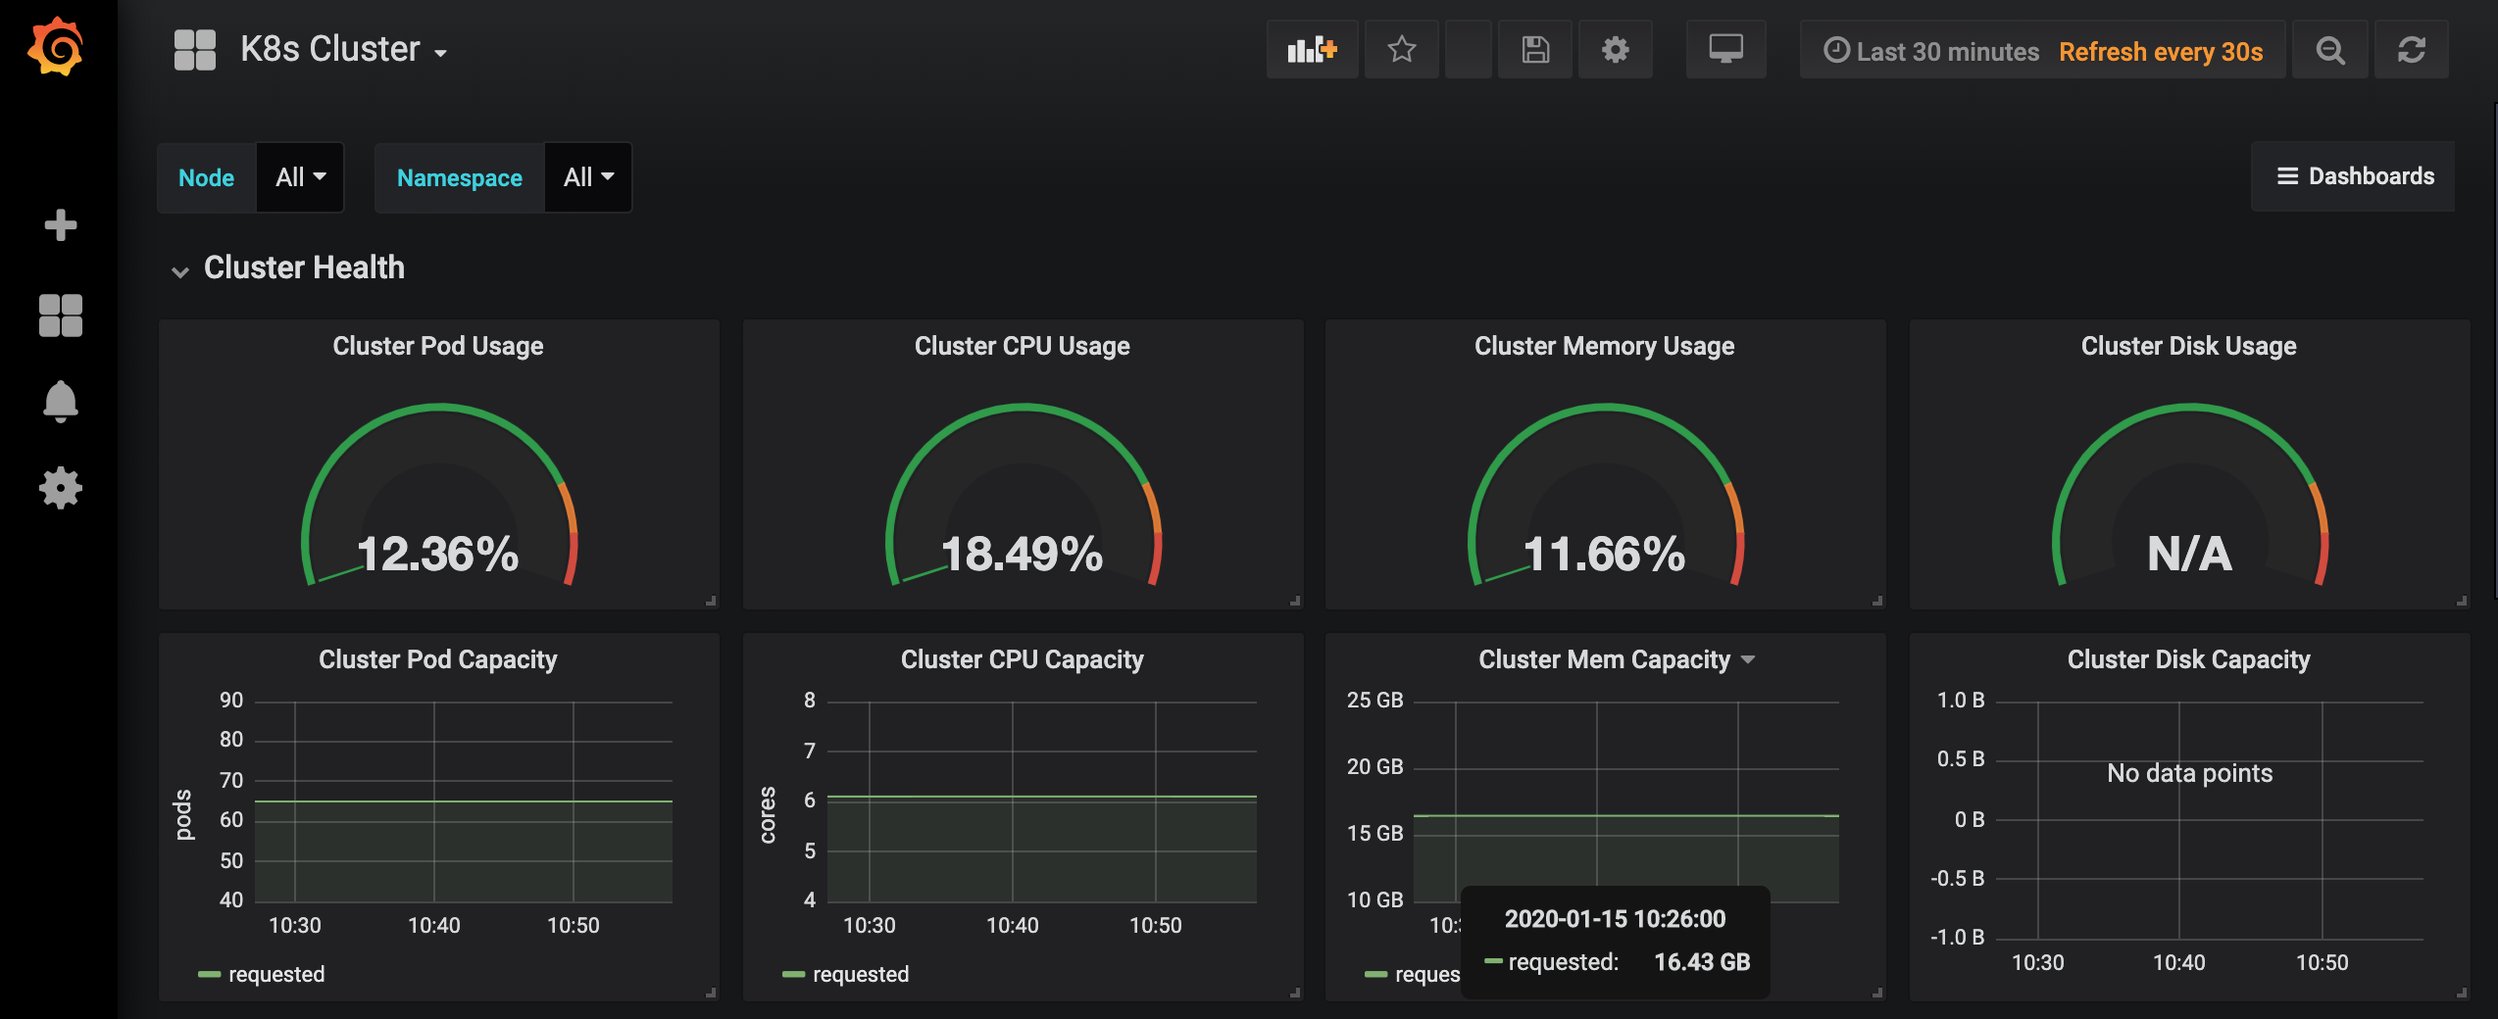Viewport: 2498px width, 1019px height.
Task: Click the Cluster Health row title
Action: pos(304,267)
